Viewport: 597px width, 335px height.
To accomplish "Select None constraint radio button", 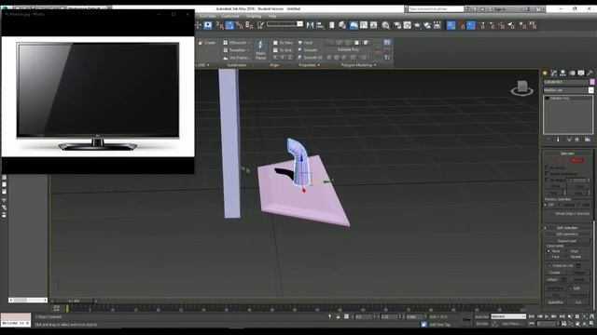I will pyautogui.click(x=549, y=251).
